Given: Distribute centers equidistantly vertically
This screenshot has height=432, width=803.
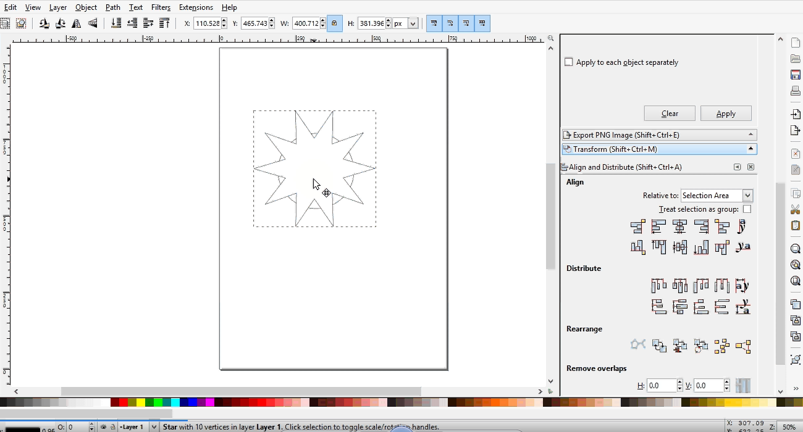Looking at the screenshot, I should click(x=680, y=306).
